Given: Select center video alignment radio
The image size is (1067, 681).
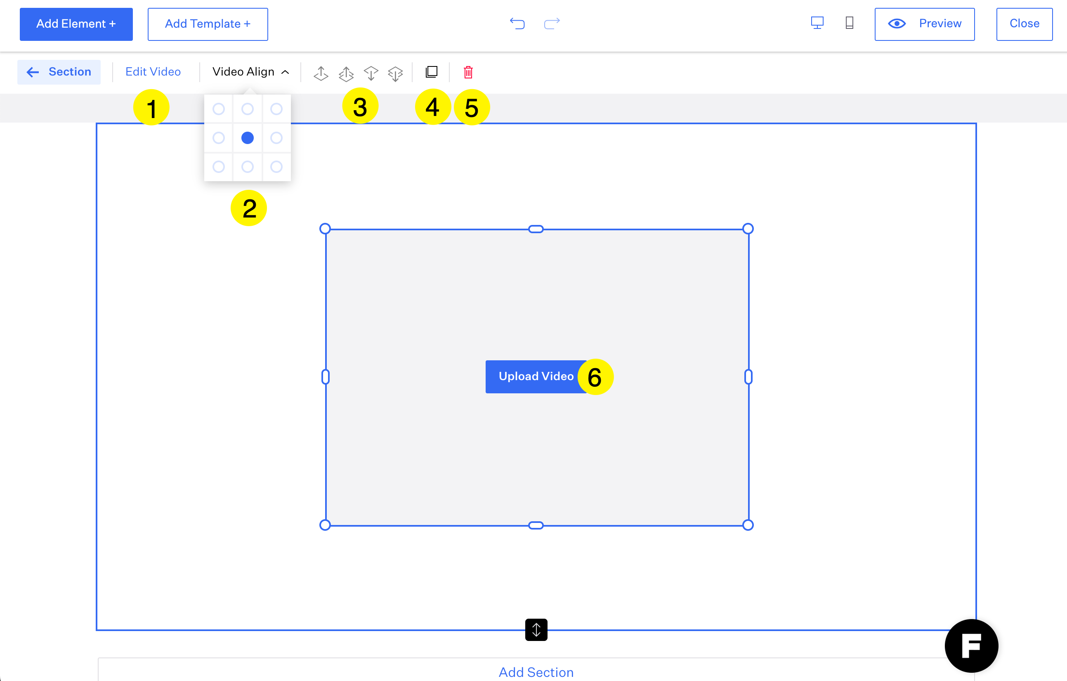Looking at the screenshot, I should (x=247, y=138).
